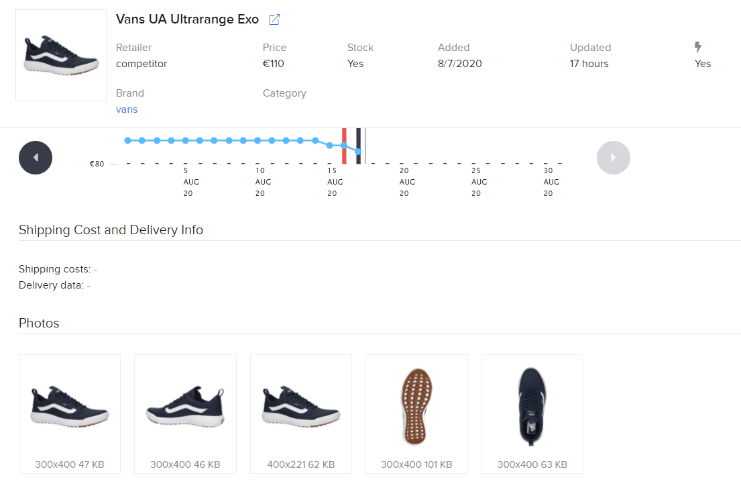Click the Category label
The height and width of the screenshot is (504, 741).
pos(284,93)
